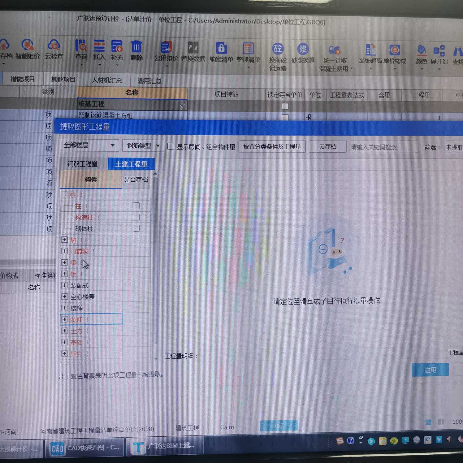Viewport: 463px width, 463px height.
Task: Expand the 门窗洞 tree node
Action: pyautogui.click(x=64, y=251)
